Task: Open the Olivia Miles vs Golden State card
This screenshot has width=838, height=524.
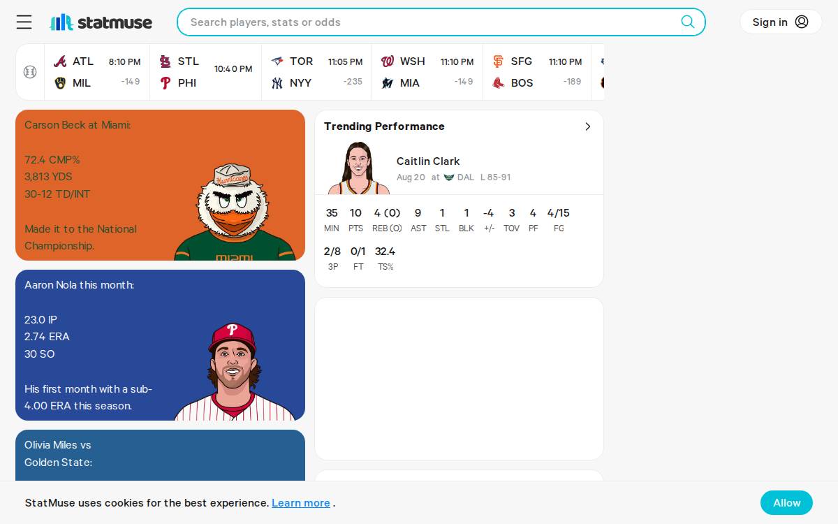Action: (x=160, y=455)
